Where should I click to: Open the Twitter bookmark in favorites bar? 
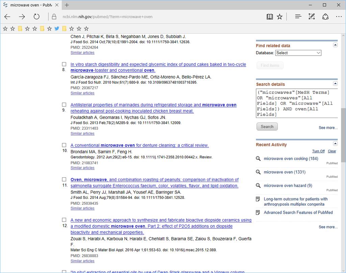click(x=57, y=28)
